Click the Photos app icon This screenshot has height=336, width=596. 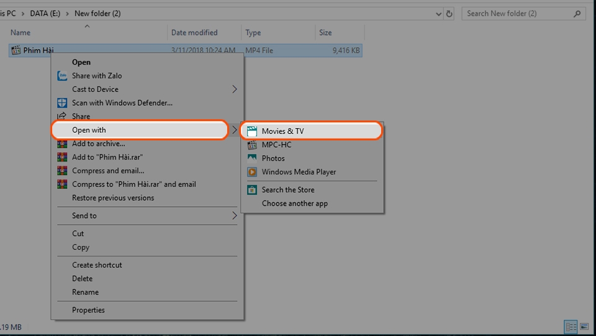(252, 158)
